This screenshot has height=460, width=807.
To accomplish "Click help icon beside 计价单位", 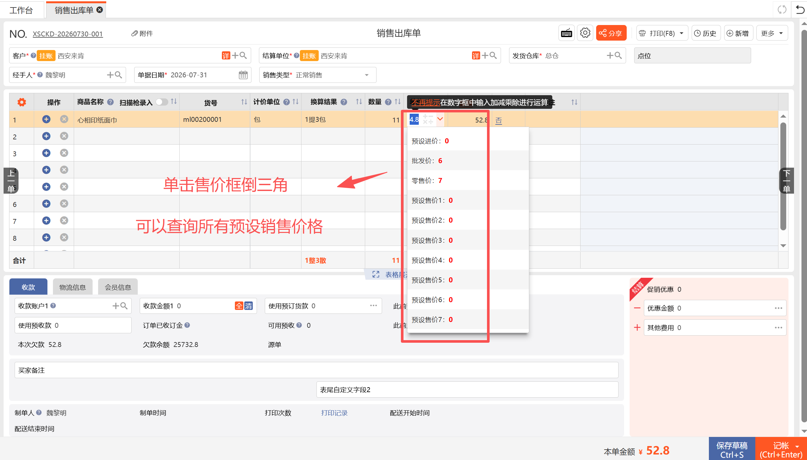I will [286, 102].
